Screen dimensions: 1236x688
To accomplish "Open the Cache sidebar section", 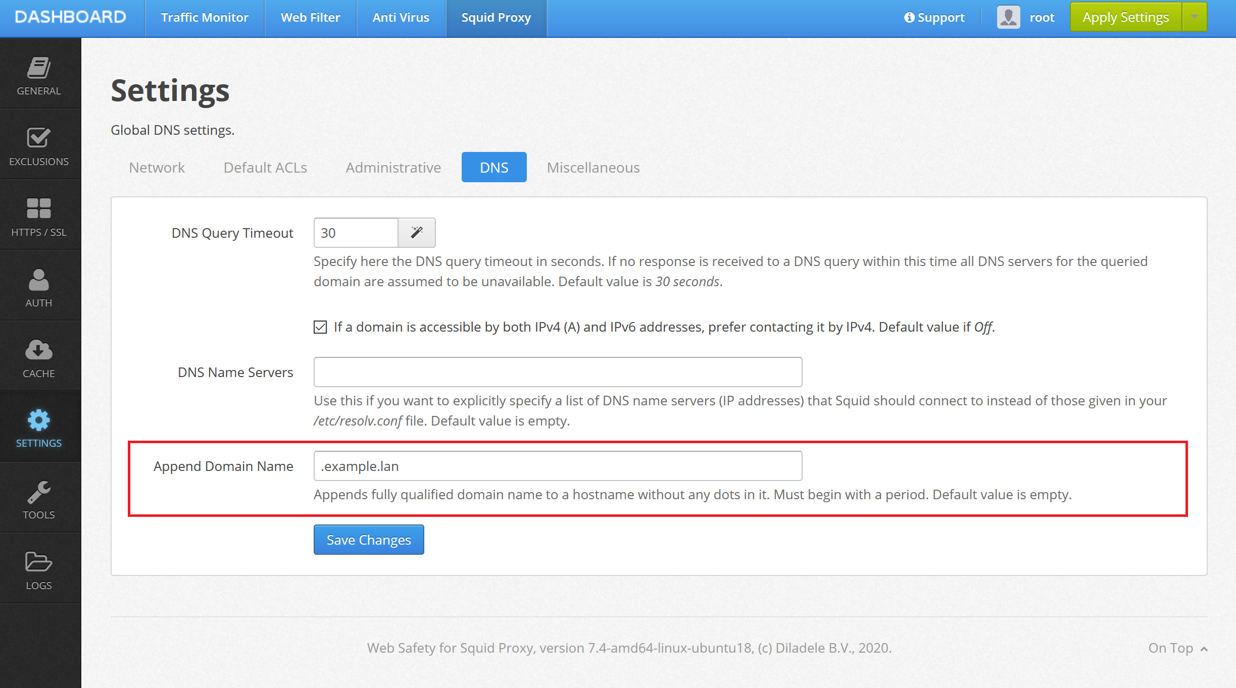I will tap(39, 358).
